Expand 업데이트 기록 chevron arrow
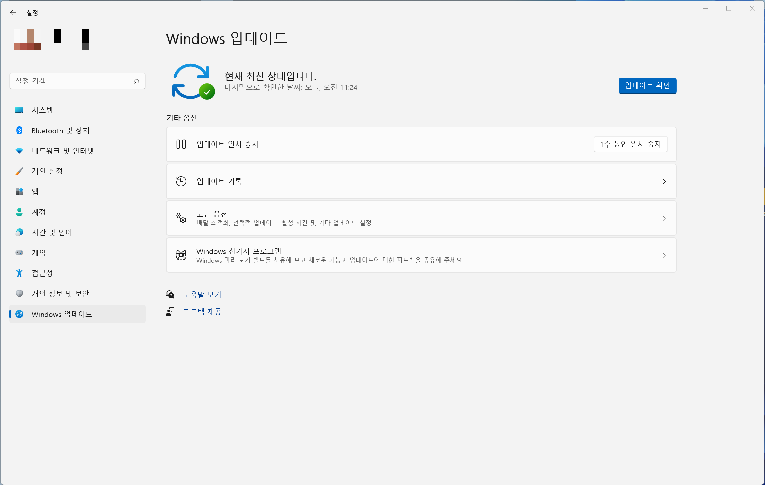 coord(664,181)
